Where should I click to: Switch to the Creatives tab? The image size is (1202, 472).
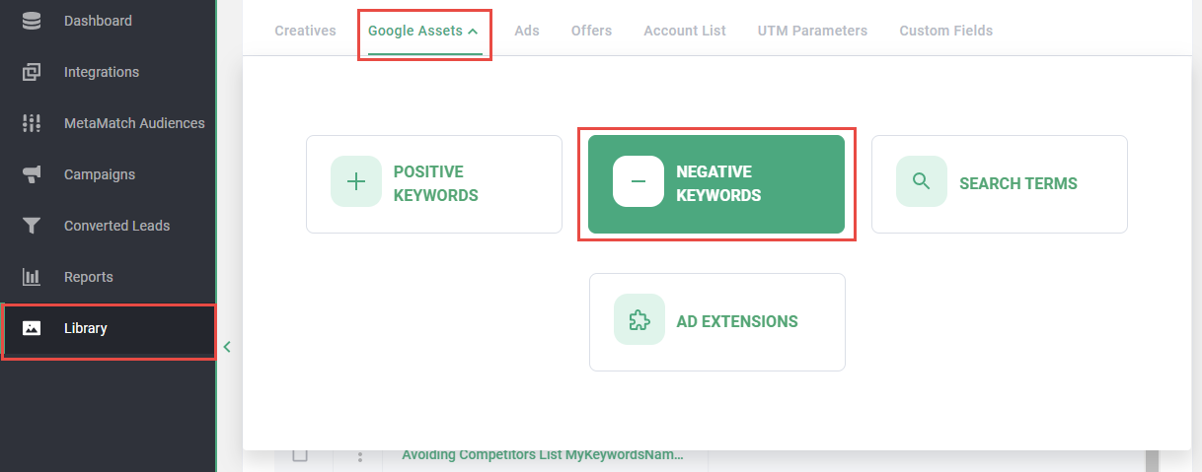tap(305, 31)
